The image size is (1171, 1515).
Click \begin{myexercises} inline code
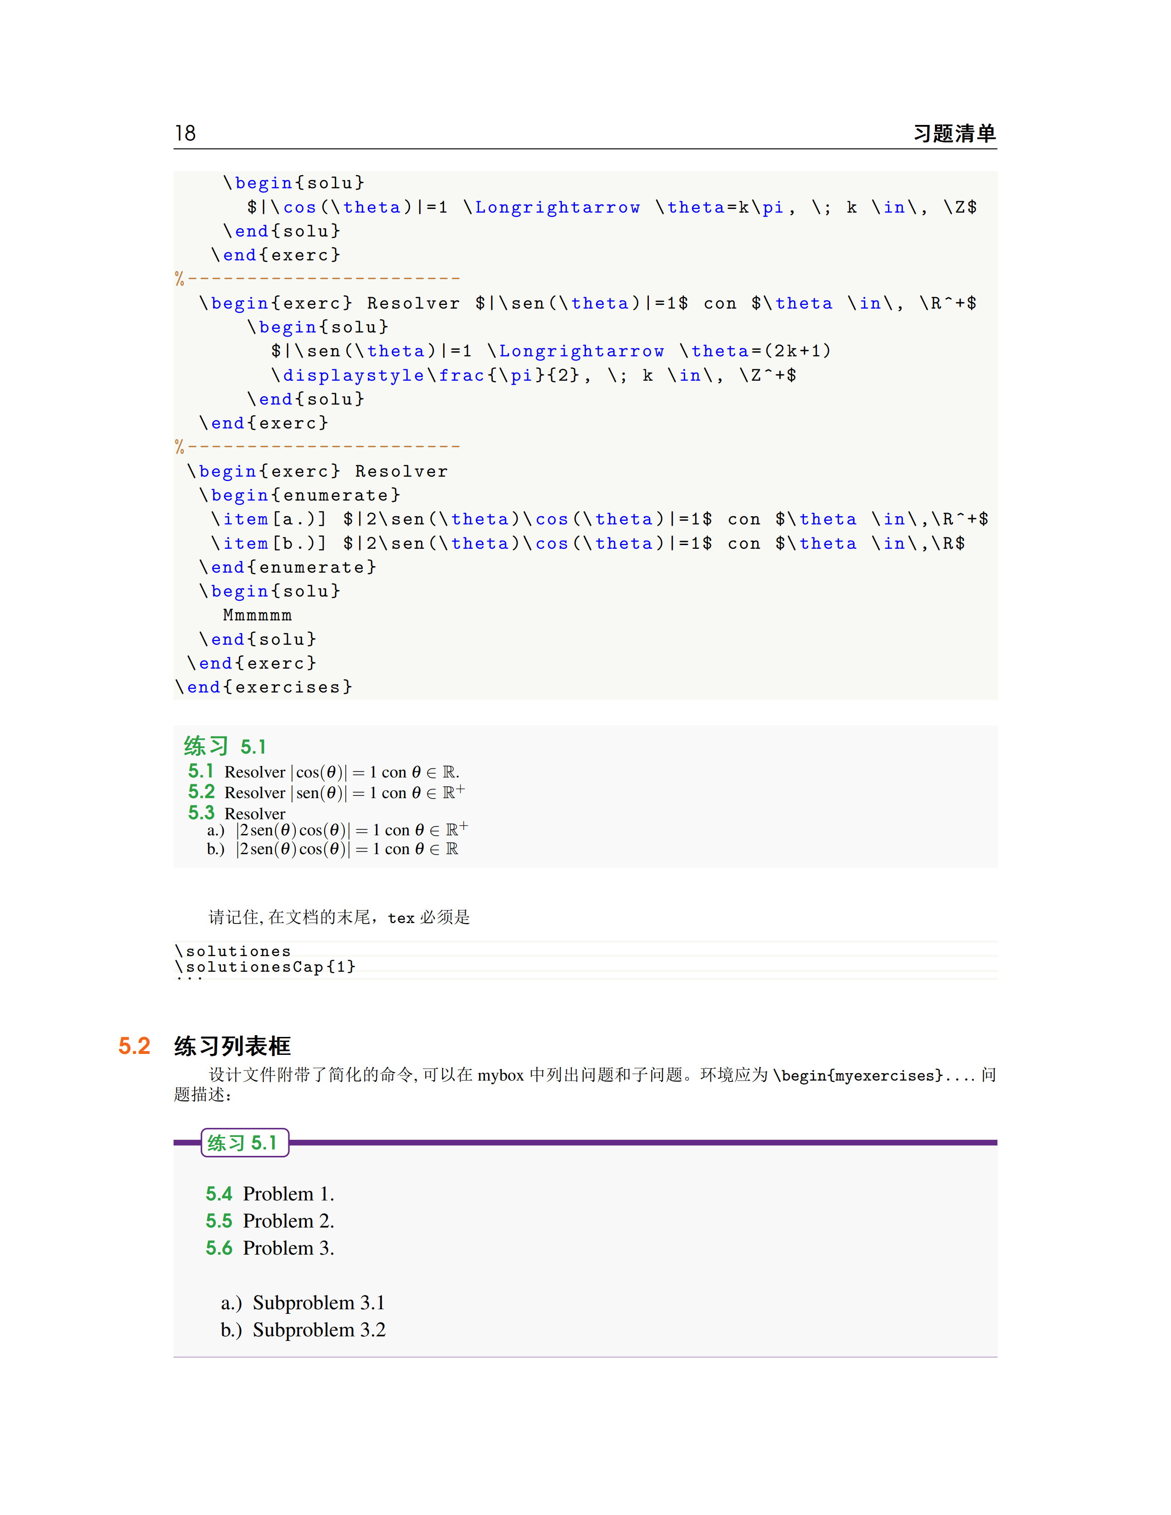(x=858, y=1075)
